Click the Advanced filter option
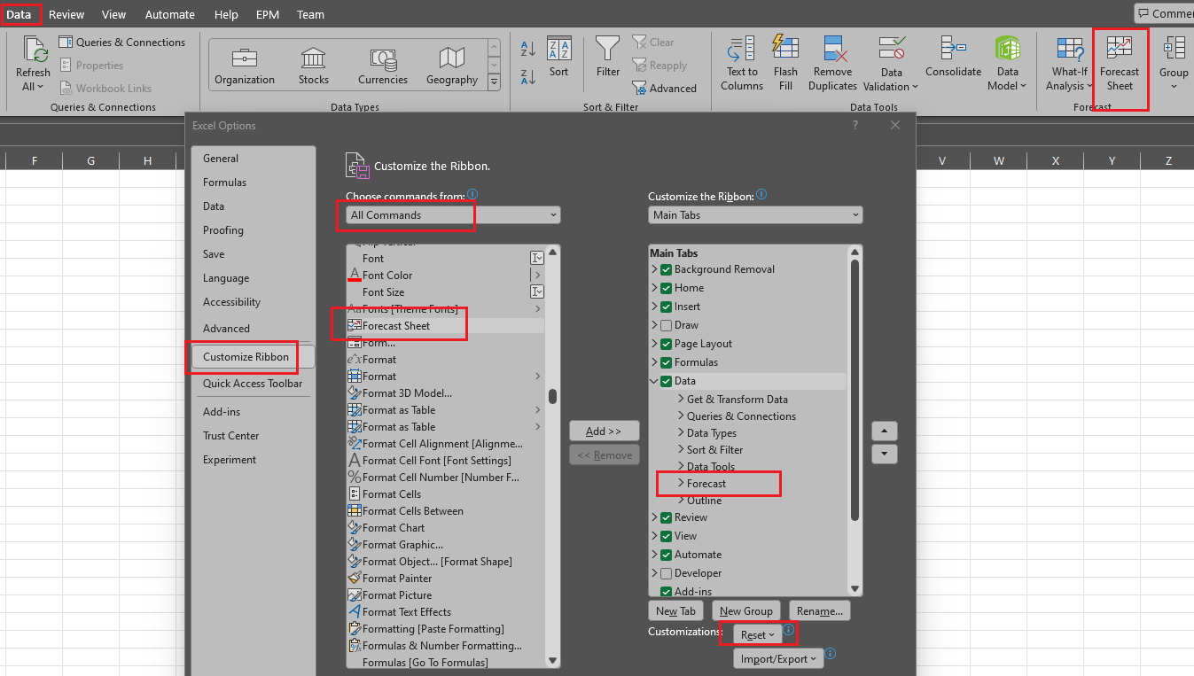The image size is (1194, 676). (664, 89)
